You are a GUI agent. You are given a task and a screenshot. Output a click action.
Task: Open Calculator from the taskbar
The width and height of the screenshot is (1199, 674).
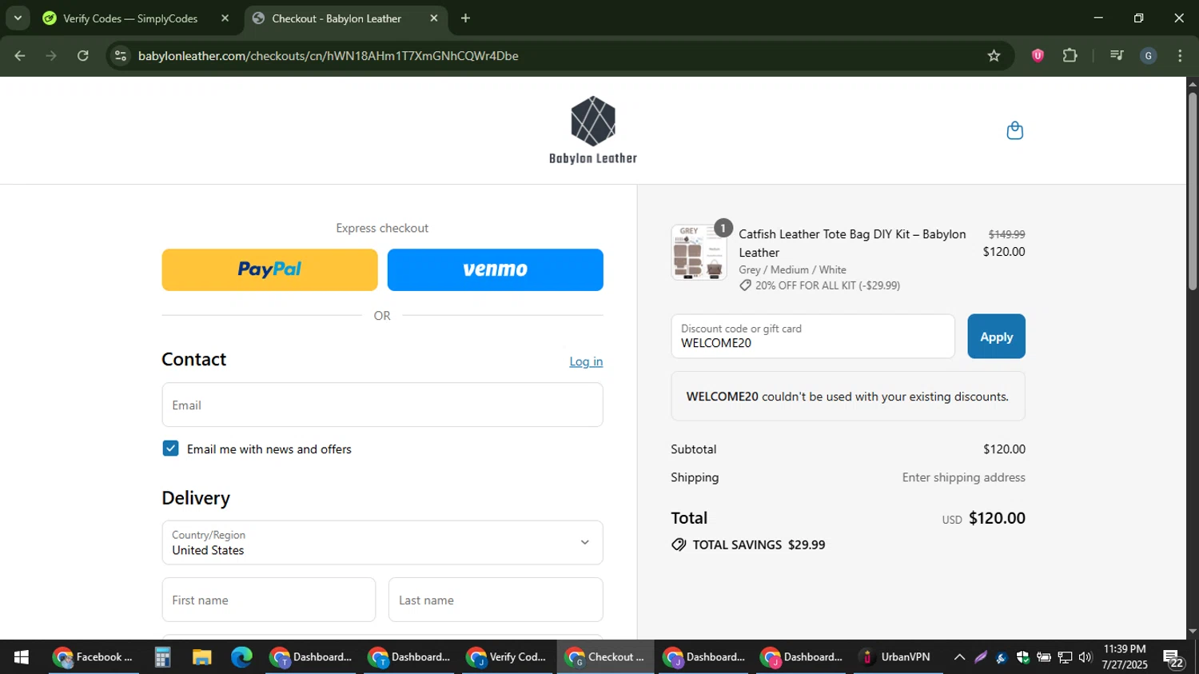tap(162, 657)
